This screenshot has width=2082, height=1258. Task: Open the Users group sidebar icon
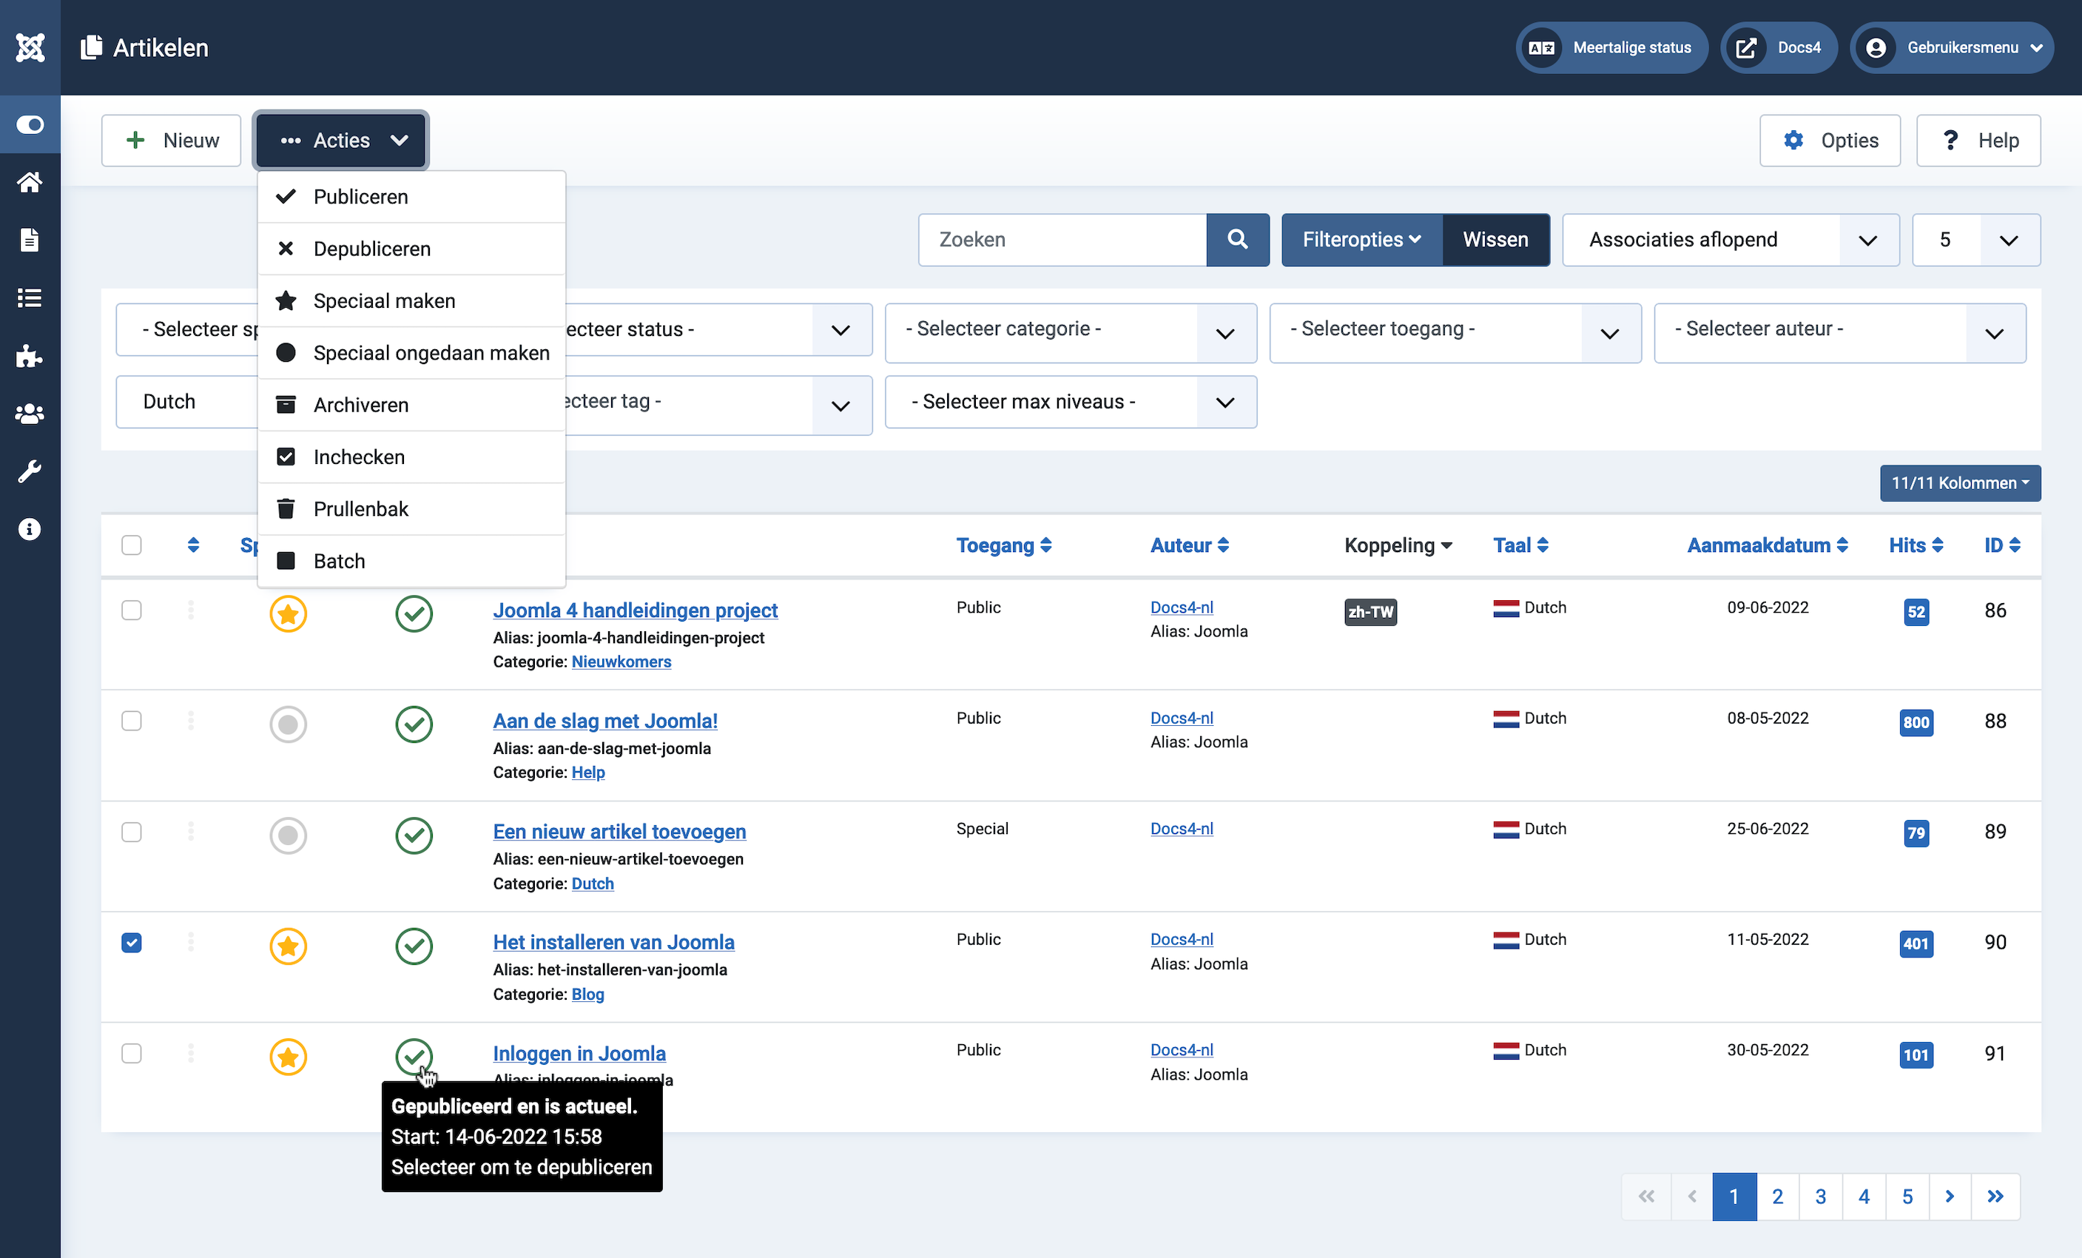point(30,414)
